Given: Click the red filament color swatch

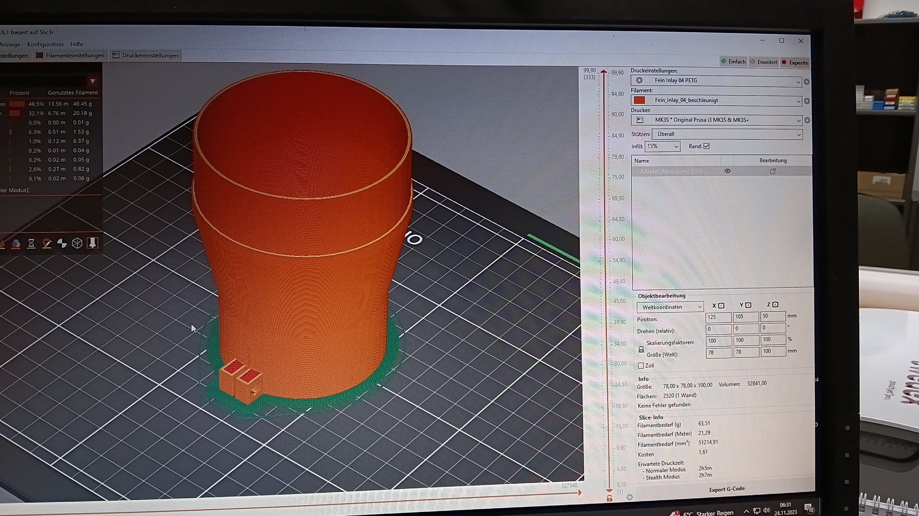Looking at the screenshot, I should [639, 100].
